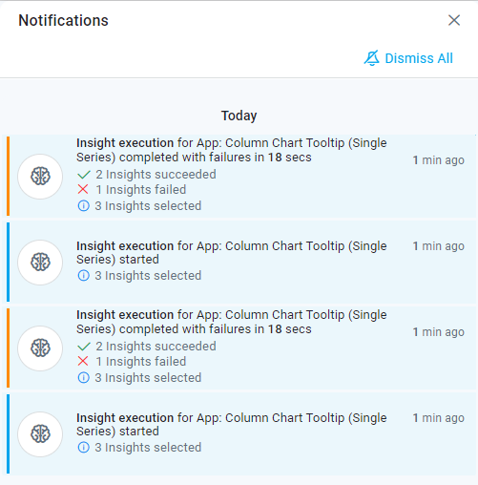
Task: Click the Today section header
Action: click(x=239, y=116)
